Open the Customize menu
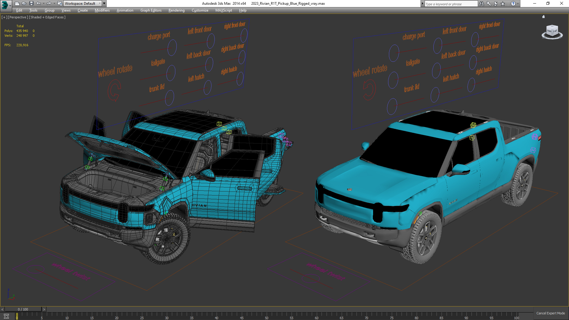 point(200,10)
